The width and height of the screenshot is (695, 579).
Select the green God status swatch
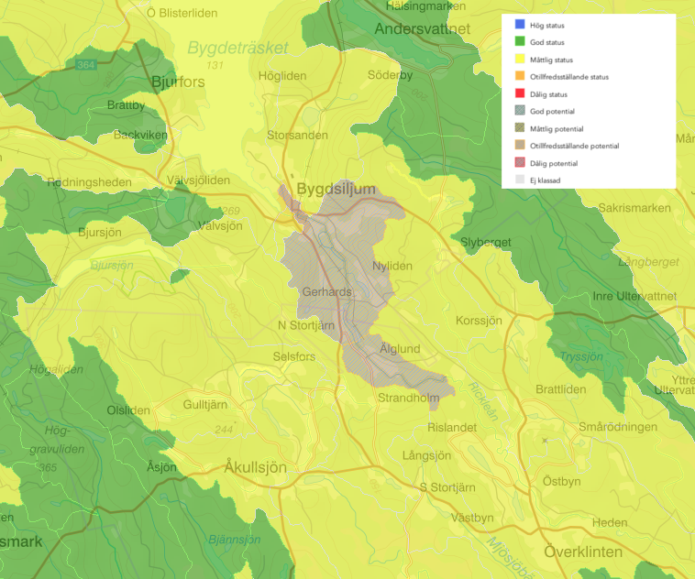(520, 42)
